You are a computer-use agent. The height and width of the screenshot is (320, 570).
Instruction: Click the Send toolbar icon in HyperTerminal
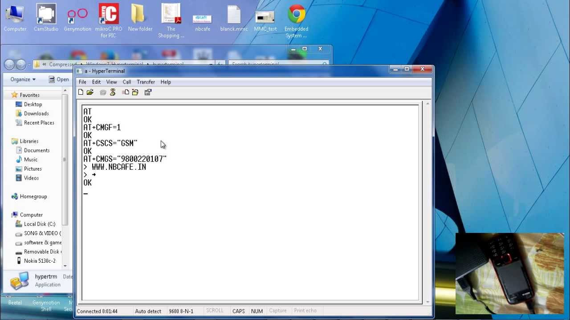point(126,92)
